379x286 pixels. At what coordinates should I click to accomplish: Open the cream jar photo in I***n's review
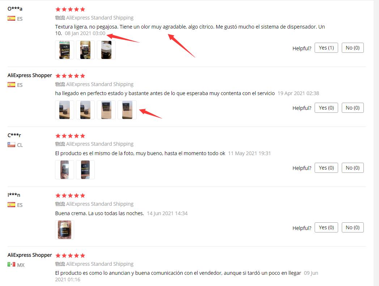tap(64, 230)
